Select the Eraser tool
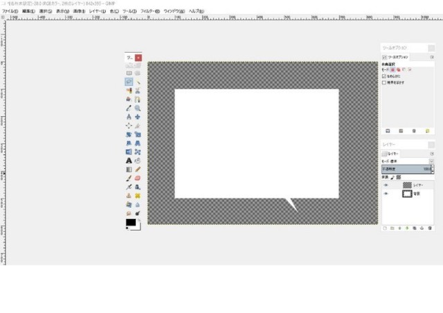The width and height of the screenshot is (443, 313). (x=138, y=178)
